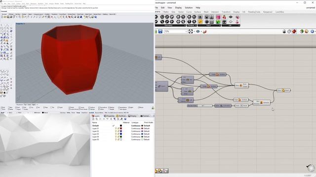Expand the Geometry group dropdown bar

(170, 26)
